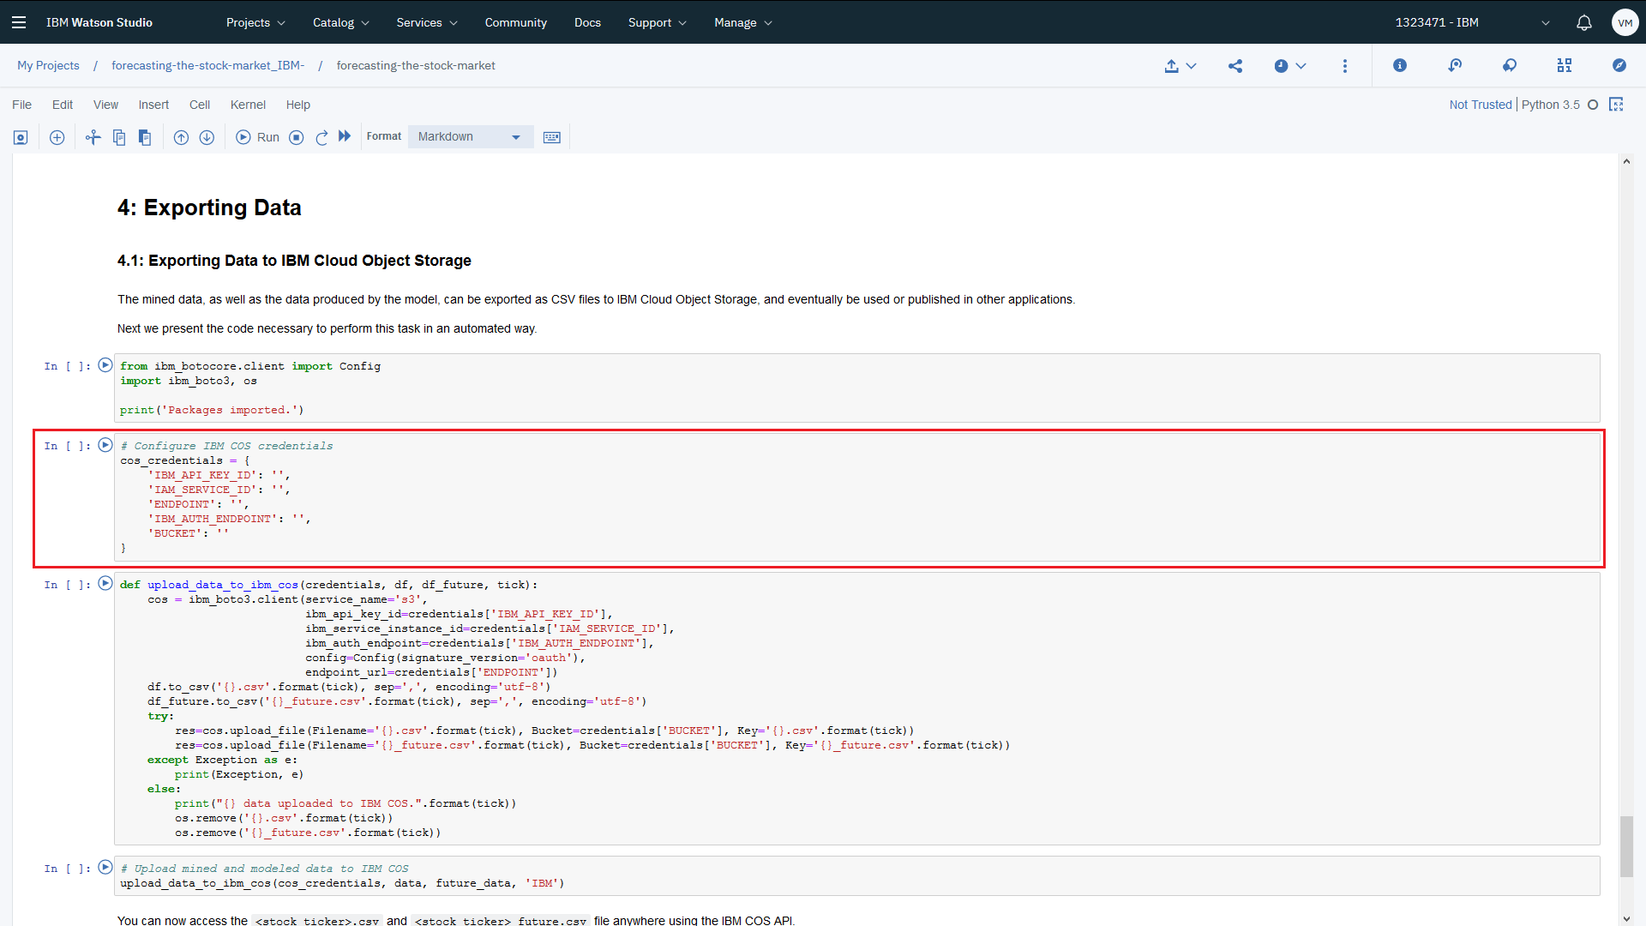Expand the Projects menu
The height and width of the screenshot is (926, 1646).
click(253, 21)
